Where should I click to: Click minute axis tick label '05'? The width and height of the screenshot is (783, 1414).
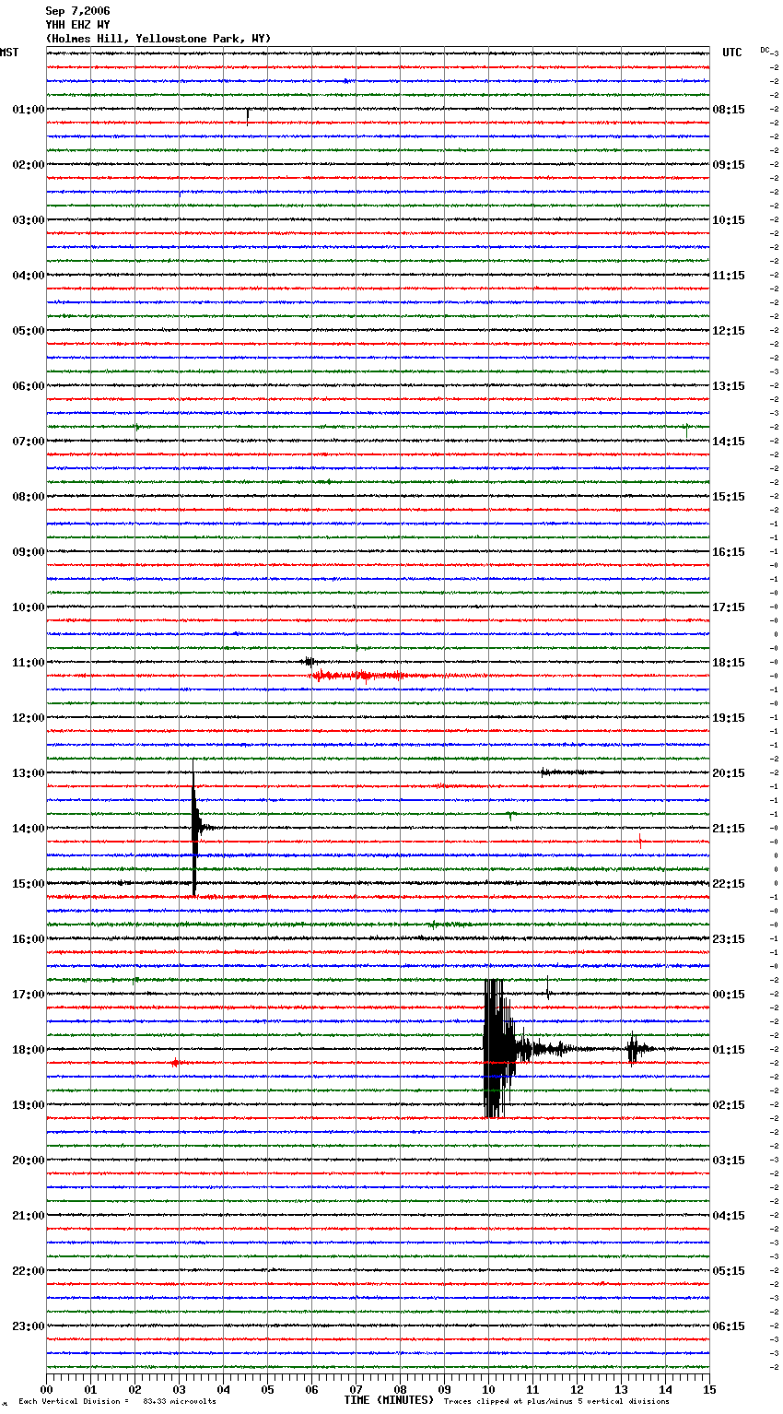[x=267, y=1389]
